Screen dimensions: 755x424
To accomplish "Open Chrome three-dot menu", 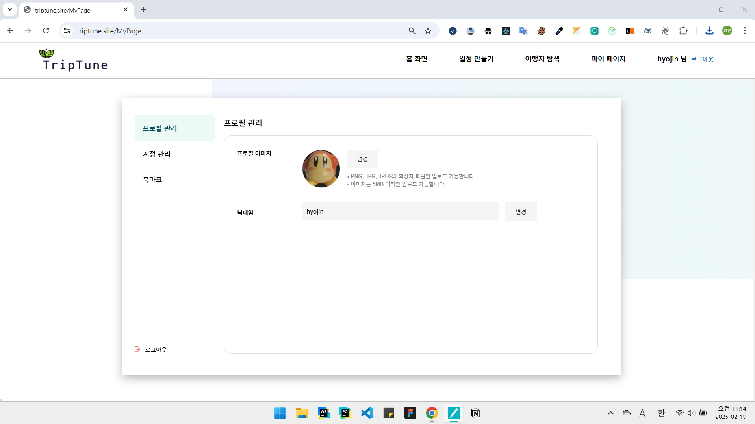I will 744,31.
